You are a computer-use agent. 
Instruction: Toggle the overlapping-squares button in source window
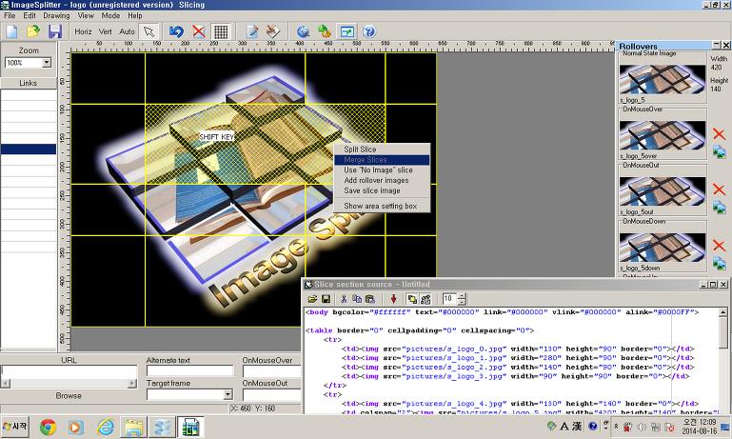pos(412,299)
